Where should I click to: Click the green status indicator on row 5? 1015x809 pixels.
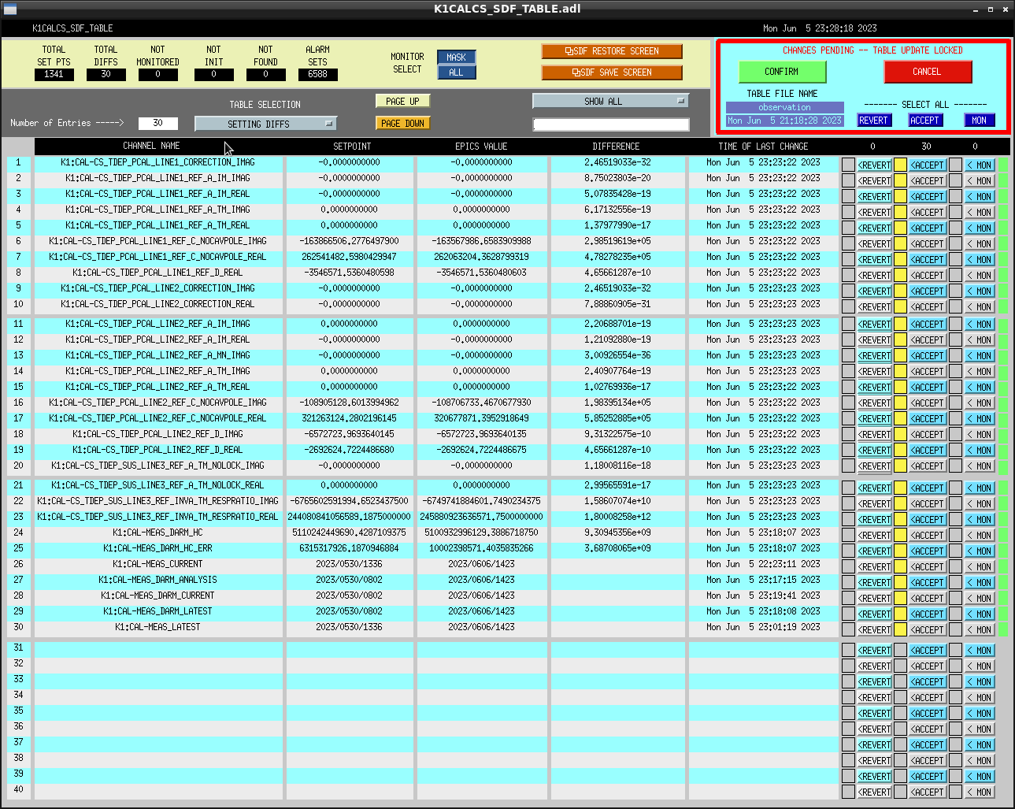(x=1002, y=228)
